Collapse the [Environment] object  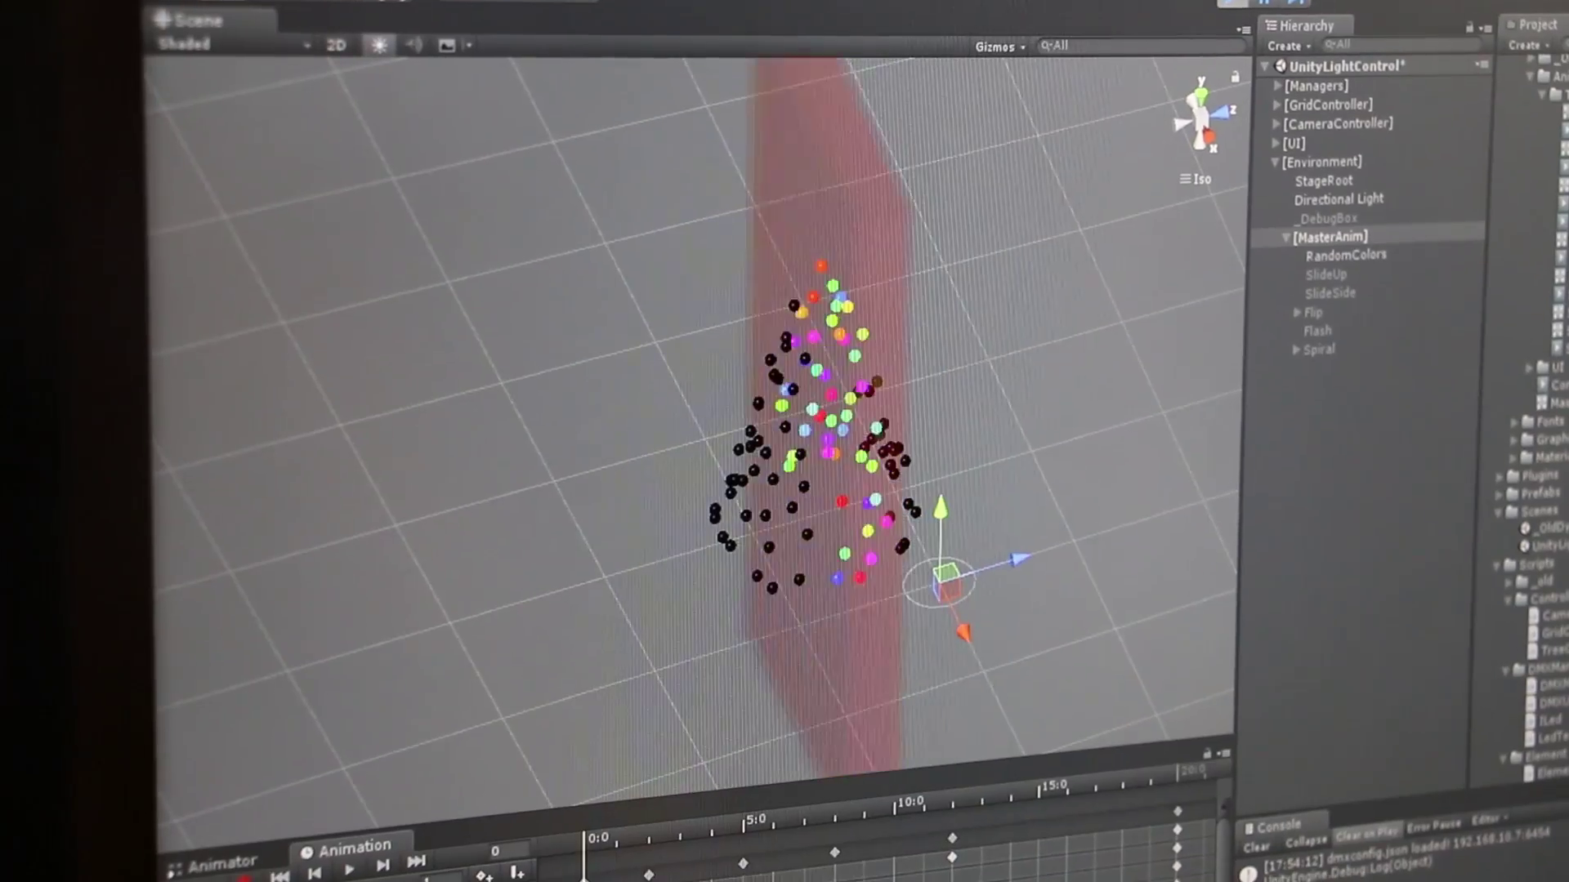click(x=1274, y=162)
